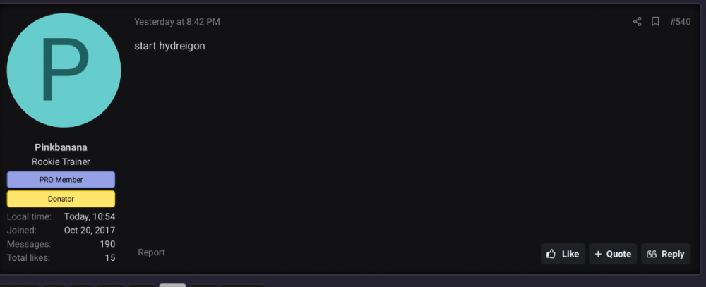
Task: Click the Yesterday at 8:42 PM timestamp
Action: (x=177, y=22)
